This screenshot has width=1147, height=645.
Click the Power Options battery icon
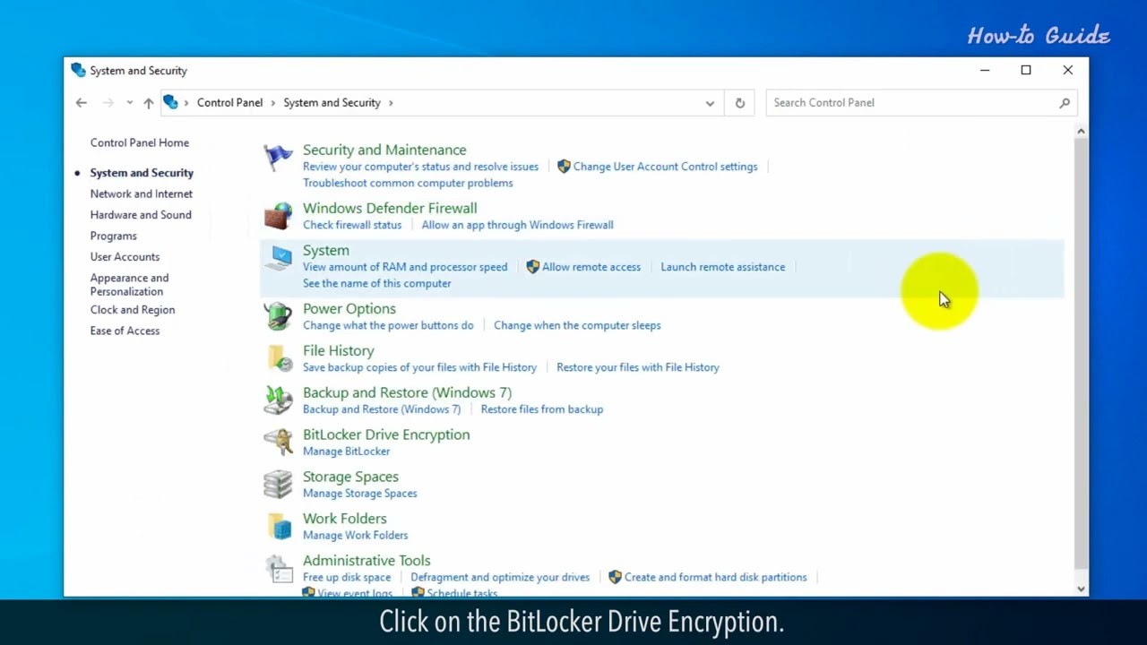click(x=278, y=316)
